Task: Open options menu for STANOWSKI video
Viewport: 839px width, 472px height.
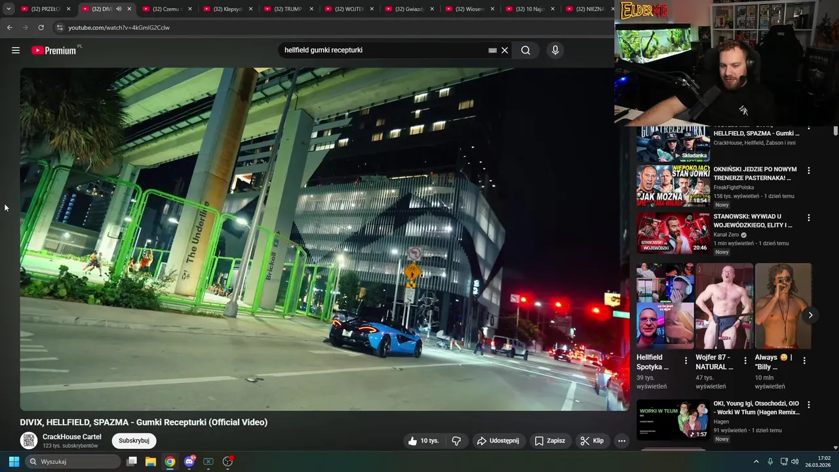Action: pos(809,218)
